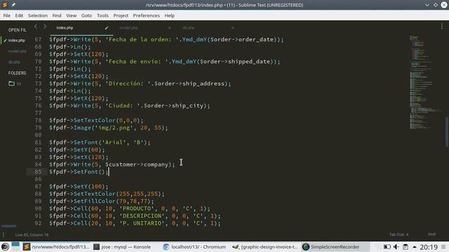Click line number 85 in gutter
Viewport: 449px width, 252px height.
[x=38, y=171]
